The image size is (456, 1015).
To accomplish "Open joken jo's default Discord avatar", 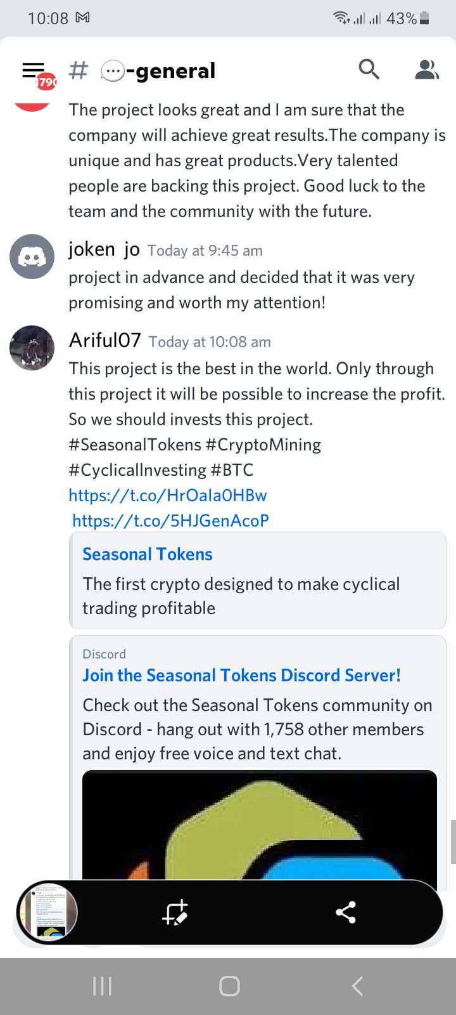I will point(32,256).
